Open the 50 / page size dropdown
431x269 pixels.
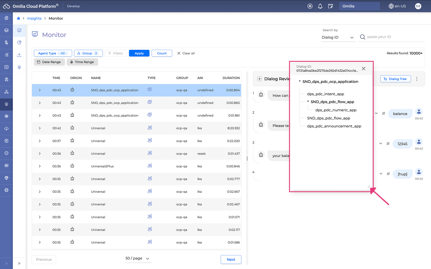tap(137, 258)
